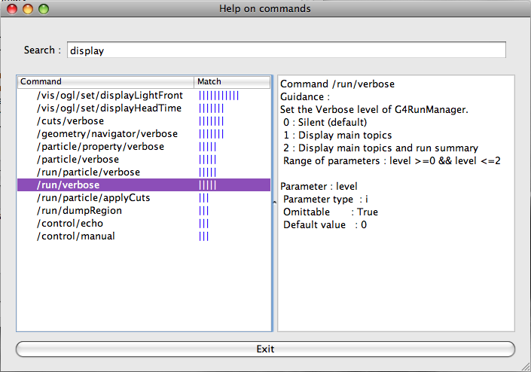Select /run/particle/applyCuts command
This screenshot has width=531, height=372.
(93, 198)
